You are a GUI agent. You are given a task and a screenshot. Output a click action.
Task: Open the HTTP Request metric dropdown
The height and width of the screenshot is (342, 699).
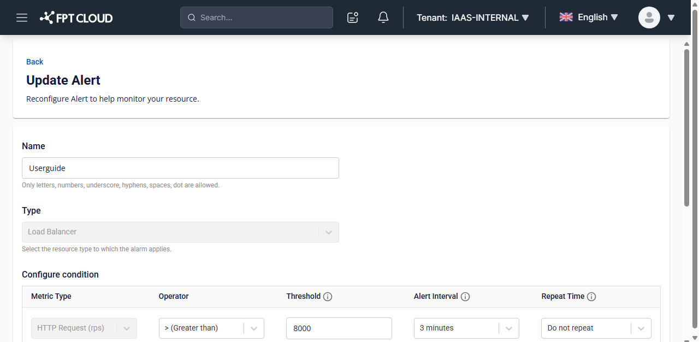tap(84, 328)
